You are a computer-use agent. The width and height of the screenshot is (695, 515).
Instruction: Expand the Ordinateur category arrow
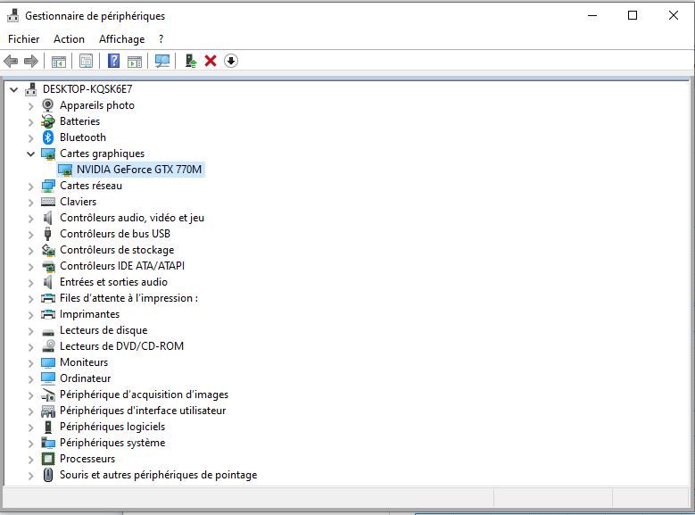pos(30,378)
